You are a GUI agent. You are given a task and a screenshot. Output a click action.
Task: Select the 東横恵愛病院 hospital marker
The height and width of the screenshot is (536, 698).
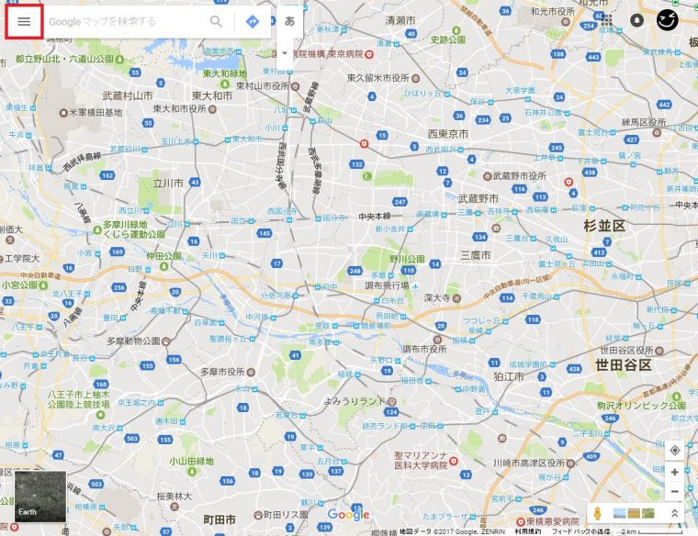(521, 521)
